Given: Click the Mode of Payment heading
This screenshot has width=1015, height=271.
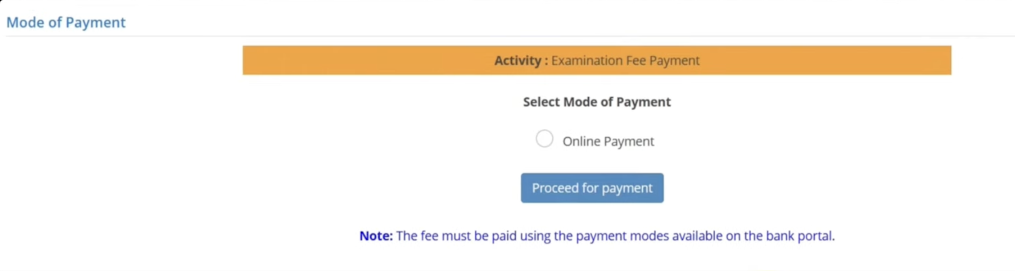Looking at the screenshot, I should coord(66,22).
